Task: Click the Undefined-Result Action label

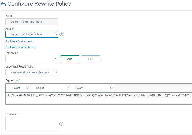Action: click(20, 66)
